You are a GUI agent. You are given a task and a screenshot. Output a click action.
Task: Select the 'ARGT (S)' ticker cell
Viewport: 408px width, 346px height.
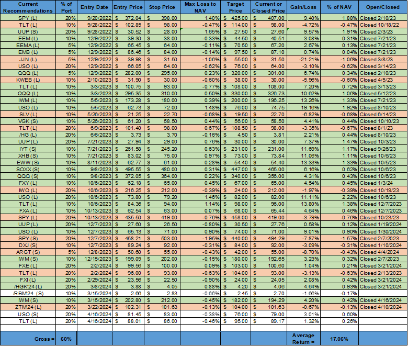[28, 252]
